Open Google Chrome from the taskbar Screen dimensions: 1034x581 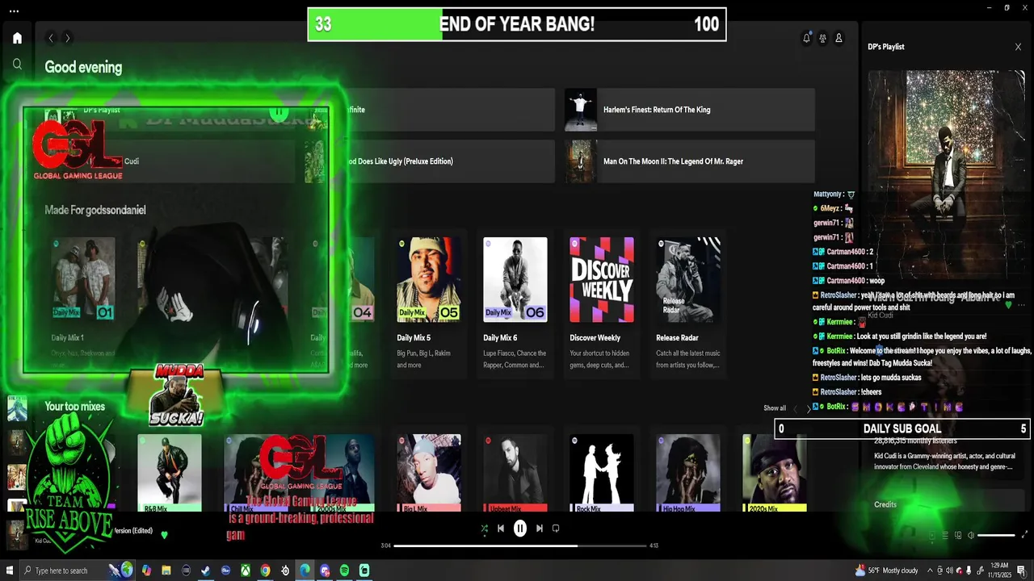click(x=265, y=571)
